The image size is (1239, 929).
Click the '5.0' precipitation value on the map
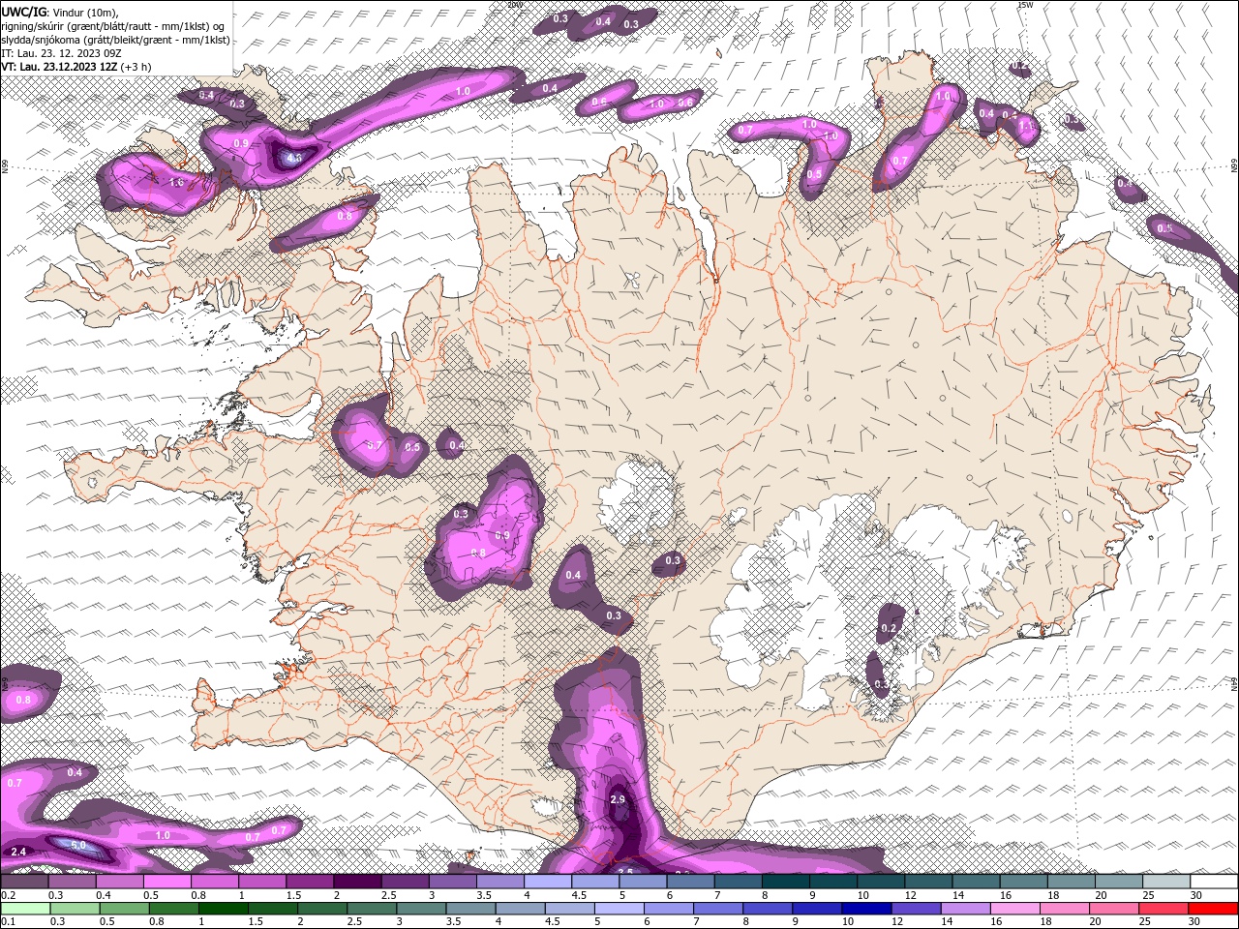click(78, 845)
